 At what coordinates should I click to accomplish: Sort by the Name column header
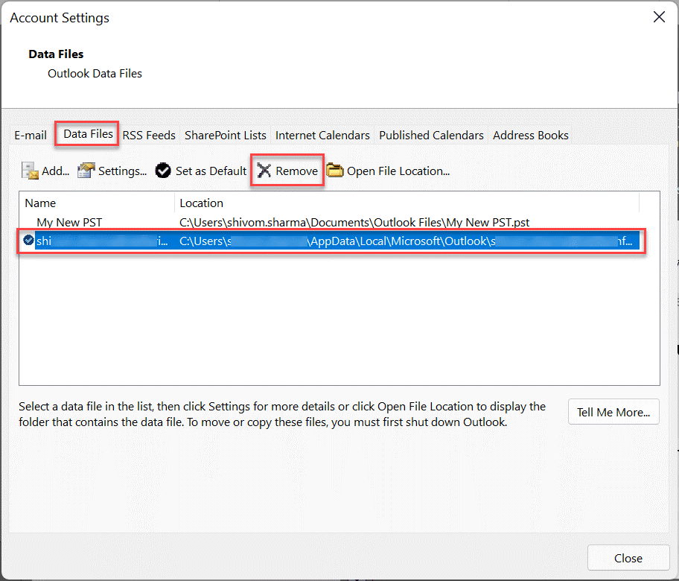(x=97, y=203)
